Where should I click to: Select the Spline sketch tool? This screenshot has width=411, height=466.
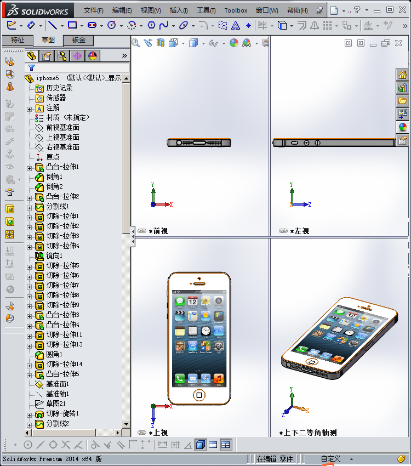[164, 25]
